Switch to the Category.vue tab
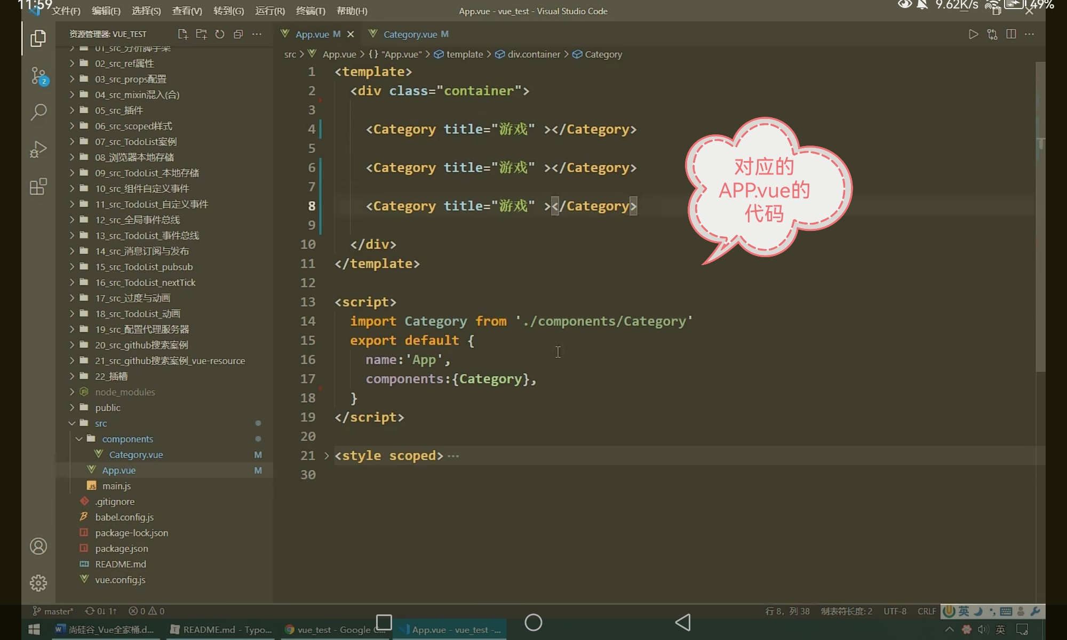1067x640 pixels. (x=410, y=34)
